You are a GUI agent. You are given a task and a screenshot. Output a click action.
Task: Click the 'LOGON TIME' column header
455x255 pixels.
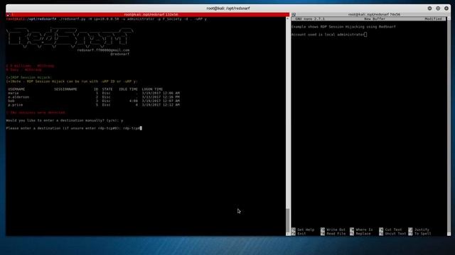tap(152, 89)
